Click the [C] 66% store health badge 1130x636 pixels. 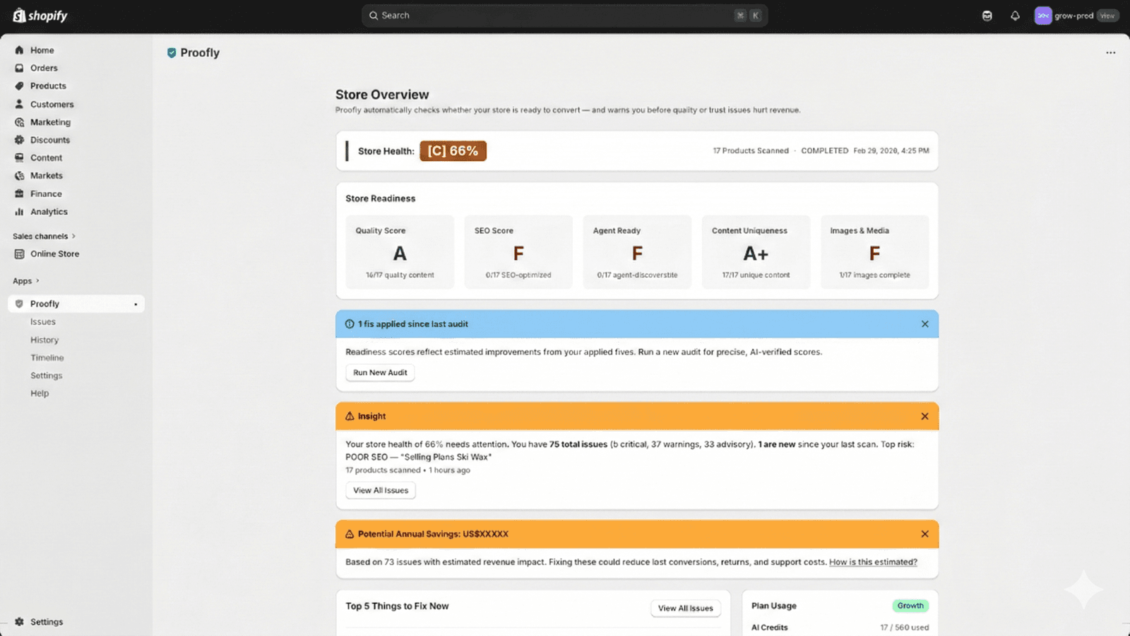point(453,151)
